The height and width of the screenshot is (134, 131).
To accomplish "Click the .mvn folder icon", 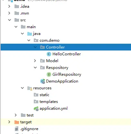I will tap(17, 13).
